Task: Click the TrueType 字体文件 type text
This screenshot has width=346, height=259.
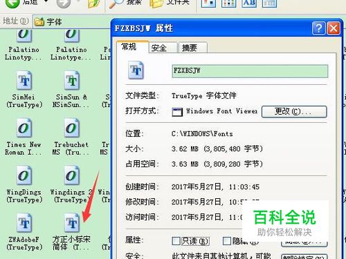Action: [x=204, y=95]
